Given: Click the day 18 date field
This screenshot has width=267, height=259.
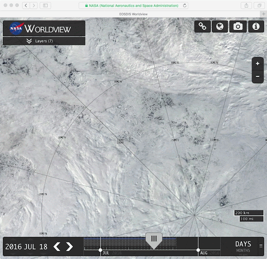Looking at the screenshot, I should click(x=43, y=247).
